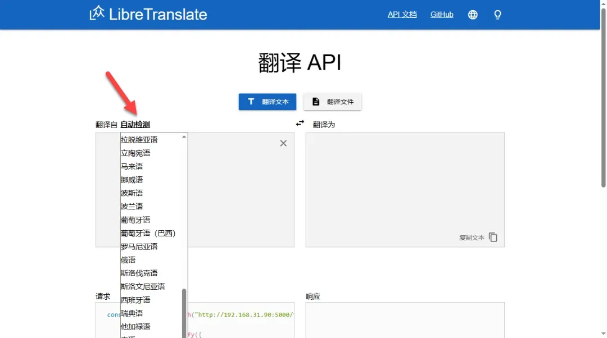Click the translation output text area
607x338 pixels.
pyautogui.click(x=405, y=180)
